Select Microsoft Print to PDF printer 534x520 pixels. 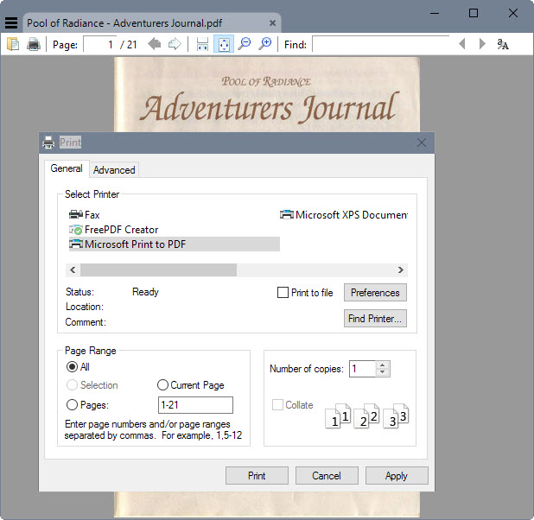click(x=174, y=244)
